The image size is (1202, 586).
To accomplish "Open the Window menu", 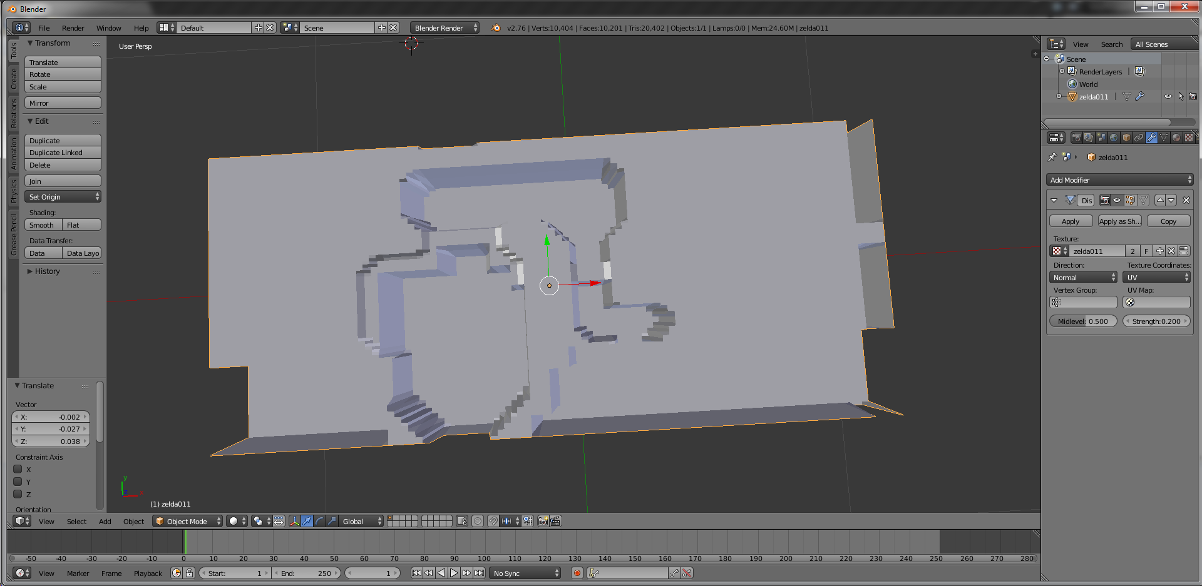I will [x=108, y=28].
